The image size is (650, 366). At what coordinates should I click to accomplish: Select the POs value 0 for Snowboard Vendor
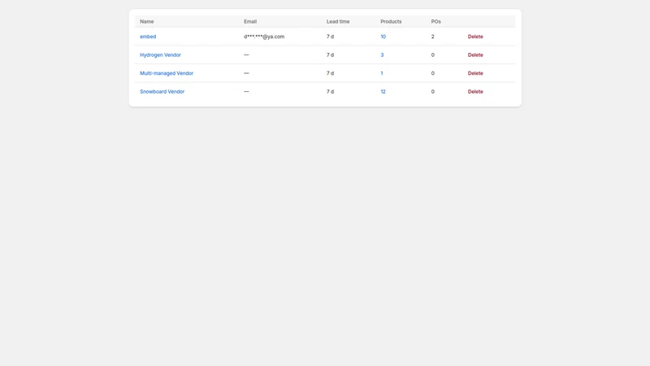point(432,91)
